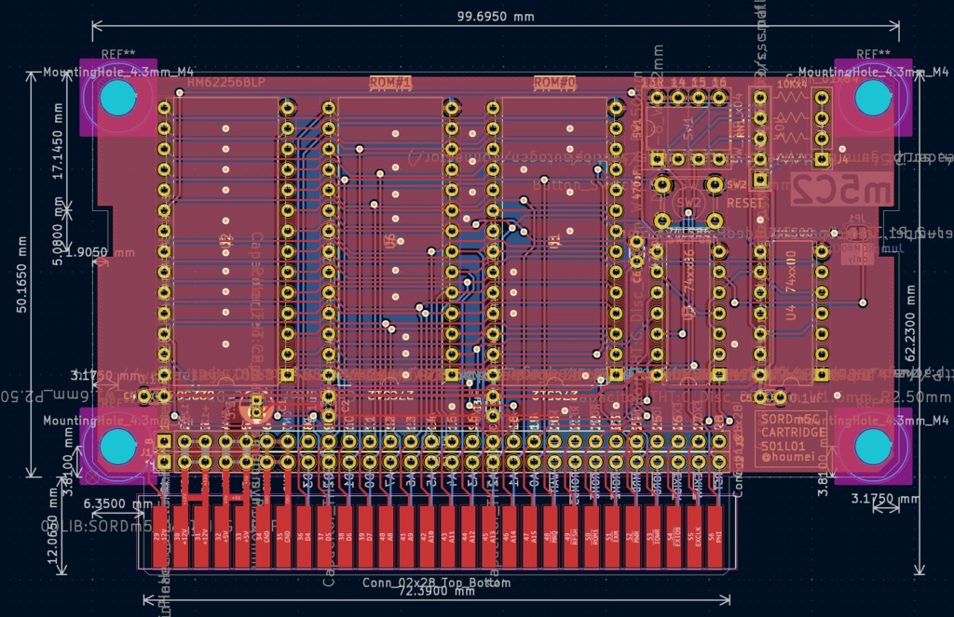Select edge connector pad 47 A15
954x617 pixels.
pos(529,537)
